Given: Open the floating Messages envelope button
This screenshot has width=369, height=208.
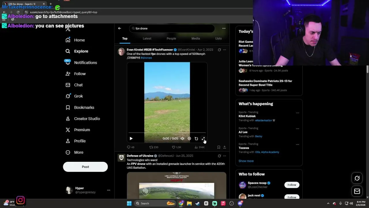Looking at the screenshot, I should (x=357, y=191).
